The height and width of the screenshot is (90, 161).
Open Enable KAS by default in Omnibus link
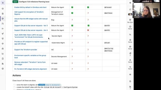point(30,7)
